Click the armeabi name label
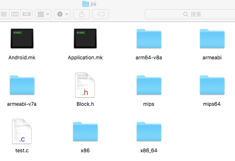 coord(212,58)
